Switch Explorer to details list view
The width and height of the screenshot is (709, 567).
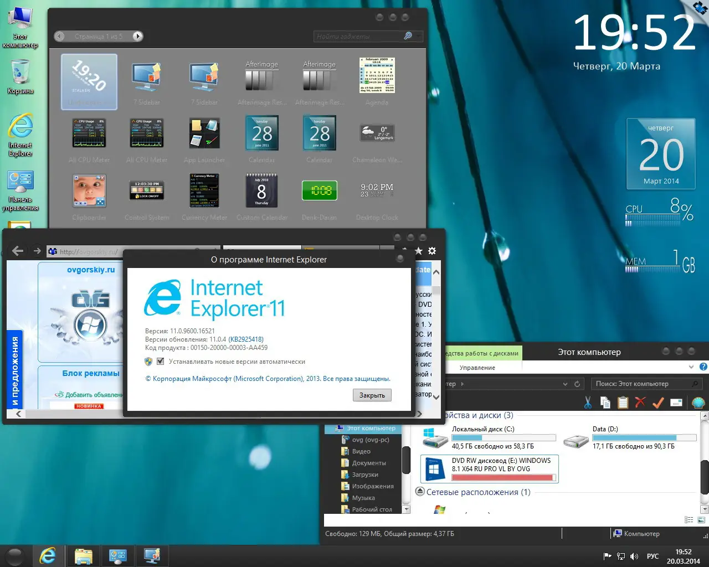click(x=689, y=520)
